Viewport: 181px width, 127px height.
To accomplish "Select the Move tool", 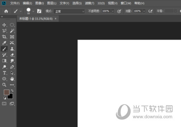I will pyautogui.click(x=4, y=25).
